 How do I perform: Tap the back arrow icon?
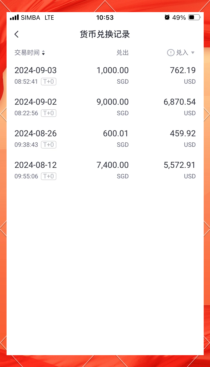pyautogui.click(x=17, y=34)
